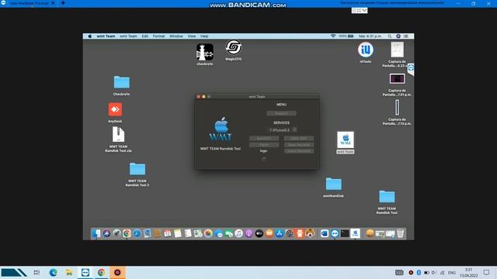
Task: Open the iPhone model dropdown under SERVICES
Action: point(282,130)
